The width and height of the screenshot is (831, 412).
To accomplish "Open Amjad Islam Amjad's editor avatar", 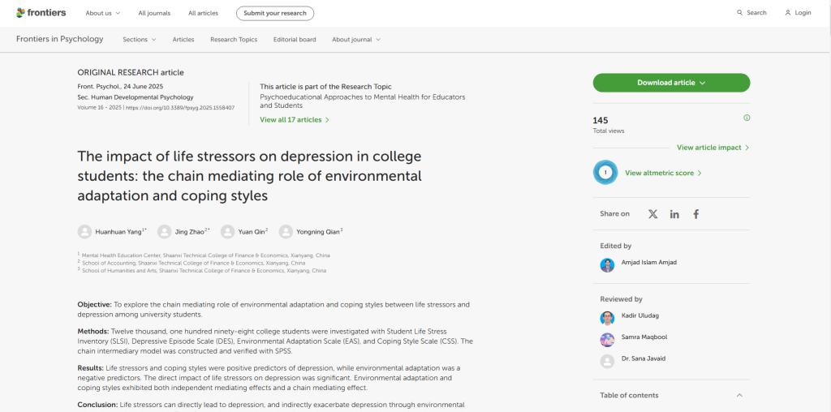I will click(607, 265).
